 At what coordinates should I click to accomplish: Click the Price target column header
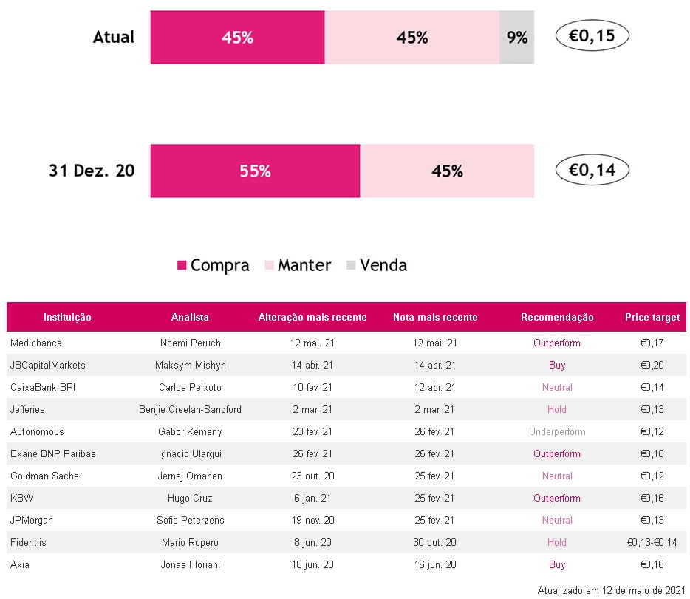point(652,317)
